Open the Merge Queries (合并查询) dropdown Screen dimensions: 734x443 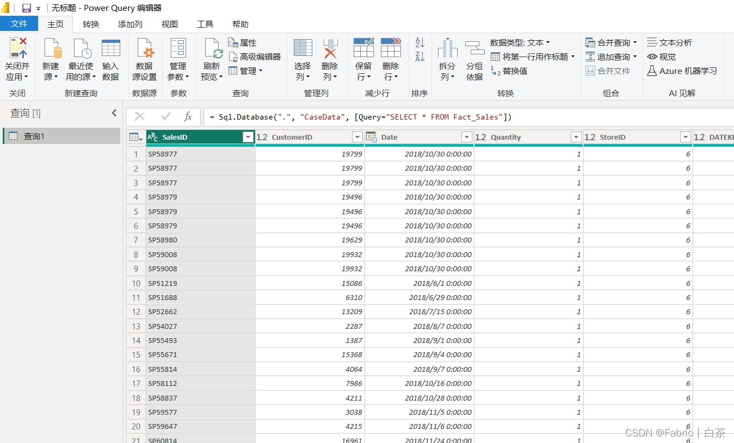click(x=611, y=42)
